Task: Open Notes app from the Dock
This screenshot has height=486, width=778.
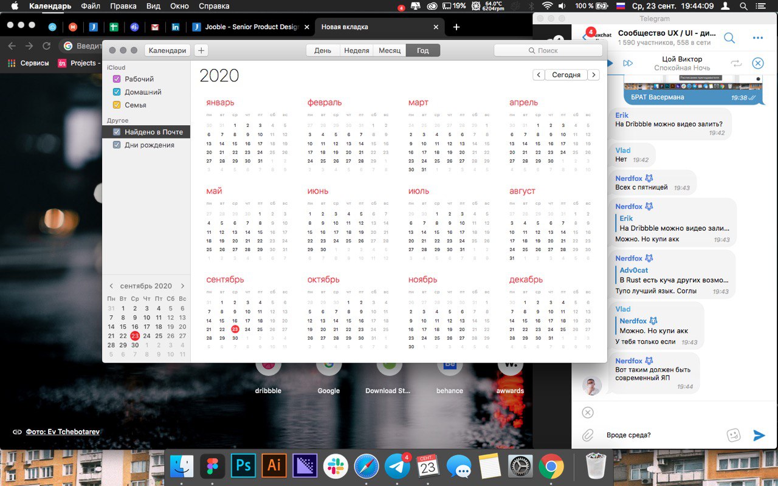Action: 489,466
